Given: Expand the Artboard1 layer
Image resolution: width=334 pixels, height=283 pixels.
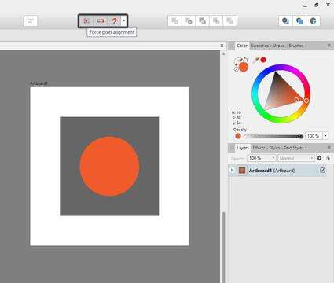Looking at the screenshot, I should coord(232,171).
